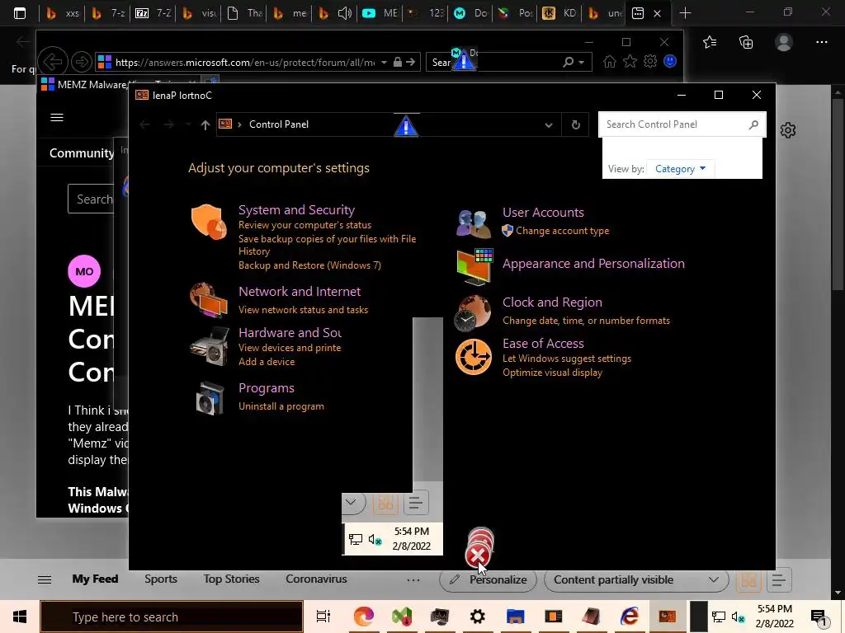Expand Internet Explorer address bar dropdown
This screenshot has height=633, width=845.
[384, 63]
